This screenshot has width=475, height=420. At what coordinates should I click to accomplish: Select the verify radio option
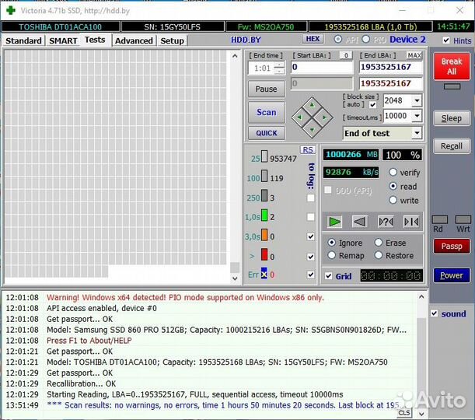pos(393,173)
